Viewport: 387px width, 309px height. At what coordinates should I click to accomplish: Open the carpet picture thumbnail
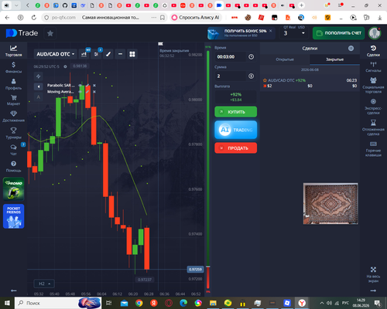coord(330,203)
